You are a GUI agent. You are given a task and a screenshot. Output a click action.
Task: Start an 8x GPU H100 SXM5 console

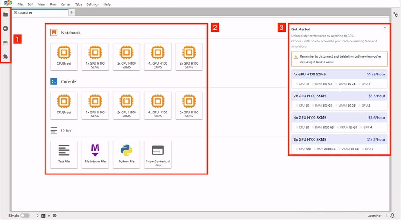(189, 105)
